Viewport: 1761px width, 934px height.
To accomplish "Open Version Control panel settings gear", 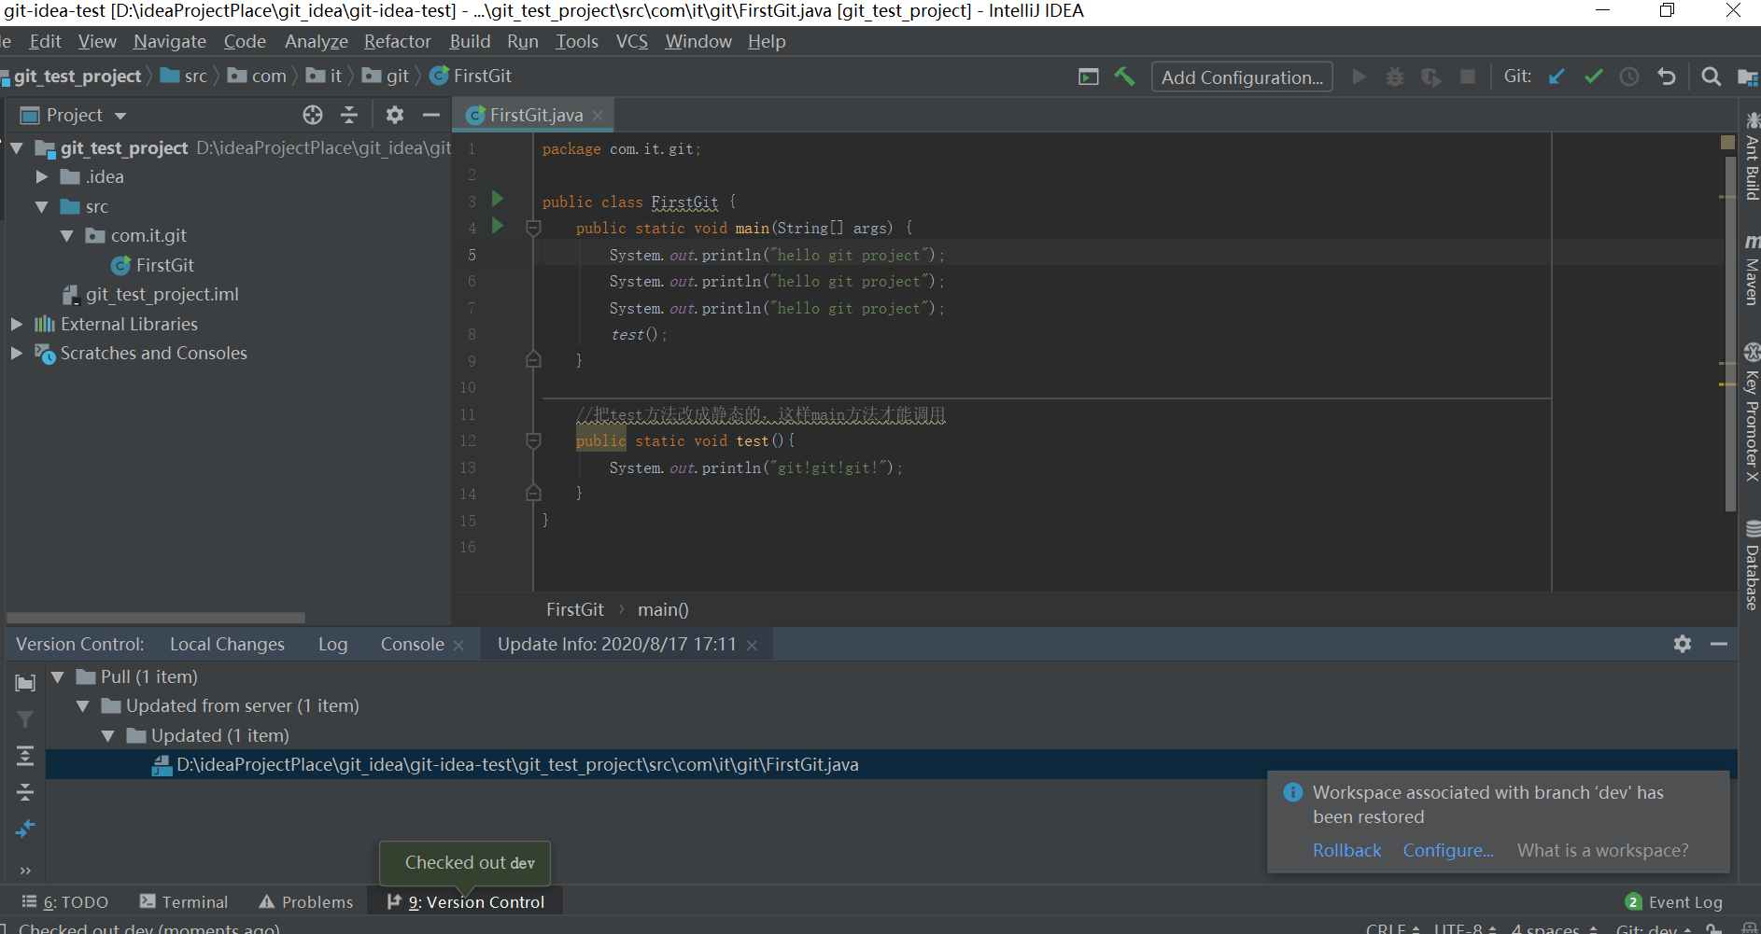I will [x=1683, y=644].
